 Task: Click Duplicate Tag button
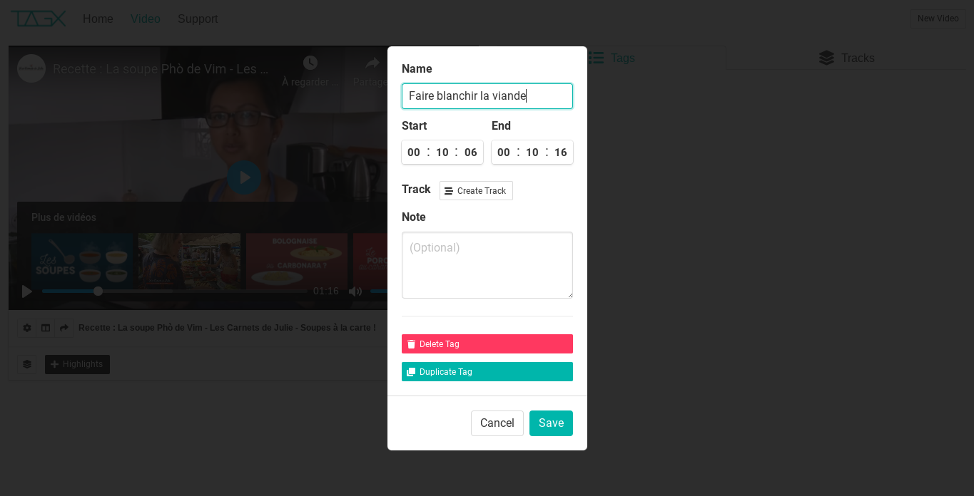tap(487, 372)
